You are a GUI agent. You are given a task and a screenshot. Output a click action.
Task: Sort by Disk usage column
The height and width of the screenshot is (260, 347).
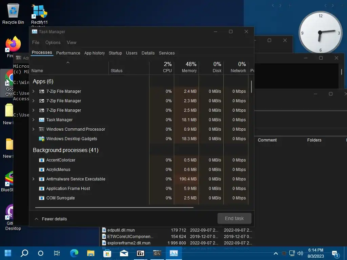pyautogui.click(x=211, y=68)
